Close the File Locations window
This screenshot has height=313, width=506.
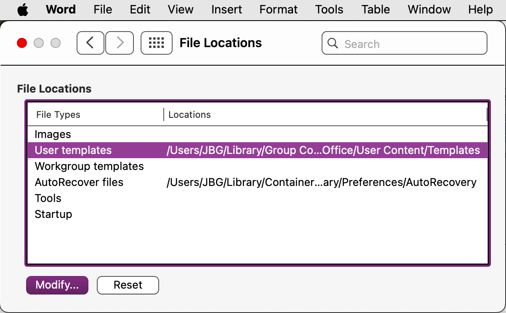coord(22,43)
